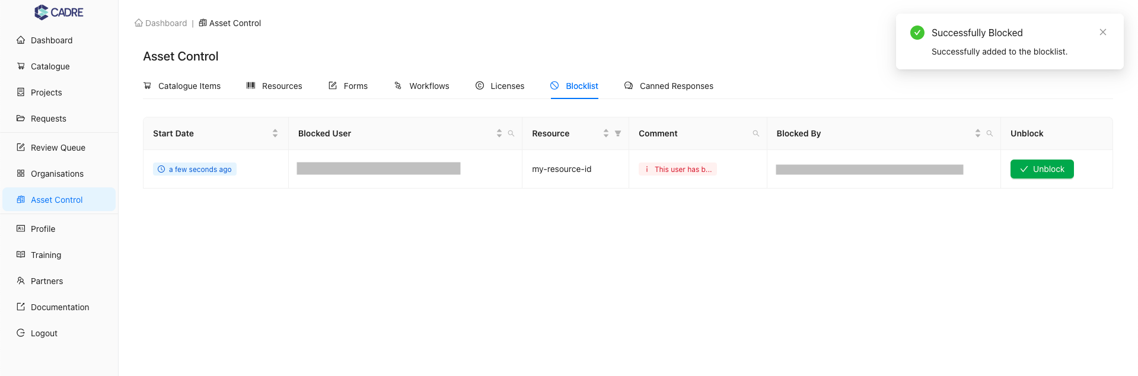The height and width of the screenshot is (376, 1138).
Task: Open Training in the sidebar
Action: 59,255
